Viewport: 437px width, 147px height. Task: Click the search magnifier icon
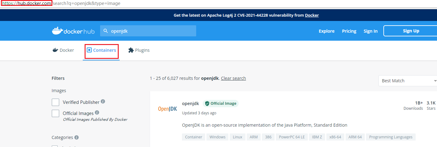tap(106, 31)
